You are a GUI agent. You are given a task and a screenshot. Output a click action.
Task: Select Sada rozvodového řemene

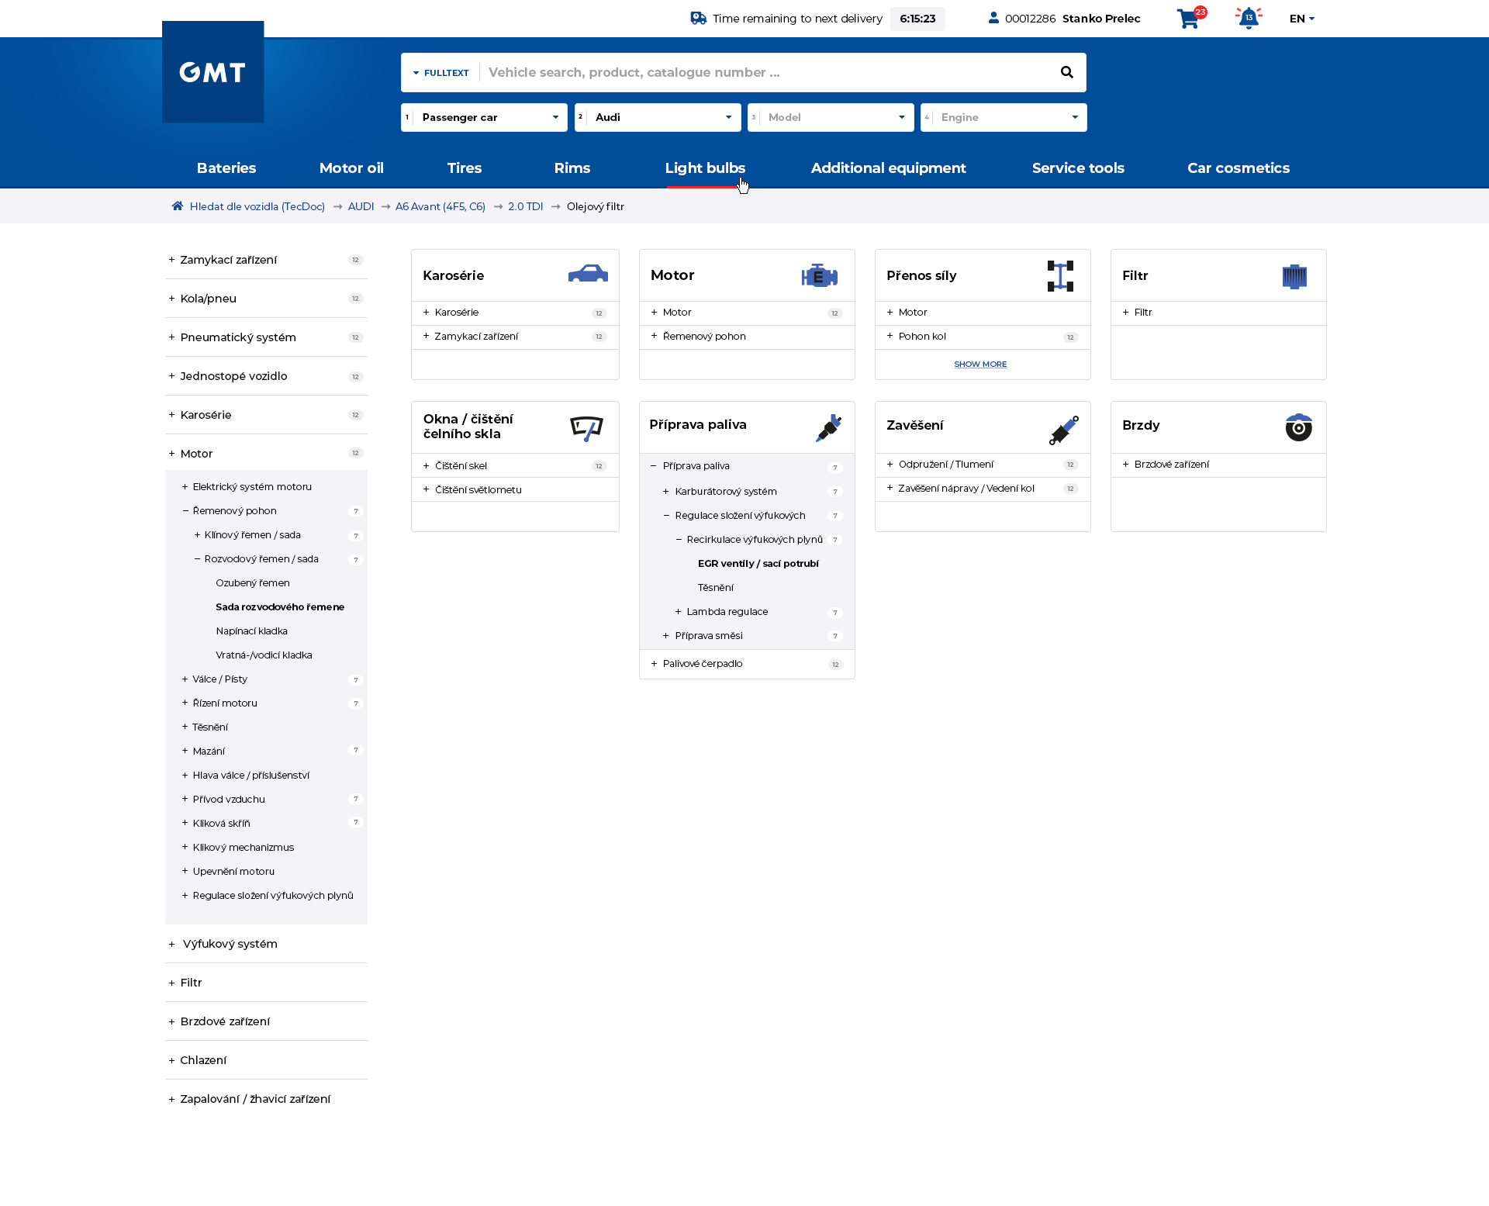(x=280, y=607)
